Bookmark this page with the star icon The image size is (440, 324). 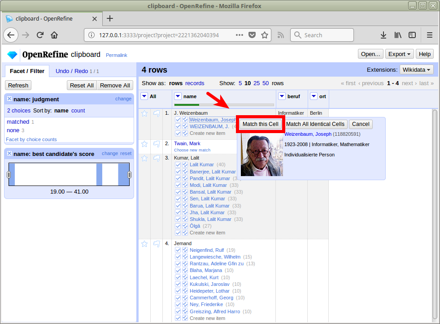click(265, 35)
